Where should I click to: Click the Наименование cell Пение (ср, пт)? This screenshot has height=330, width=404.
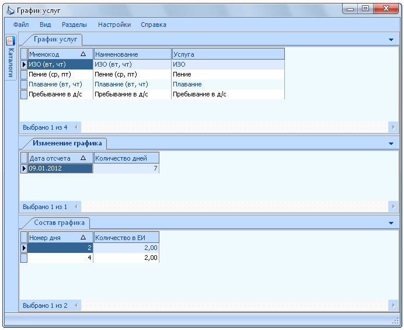[132, 75]
